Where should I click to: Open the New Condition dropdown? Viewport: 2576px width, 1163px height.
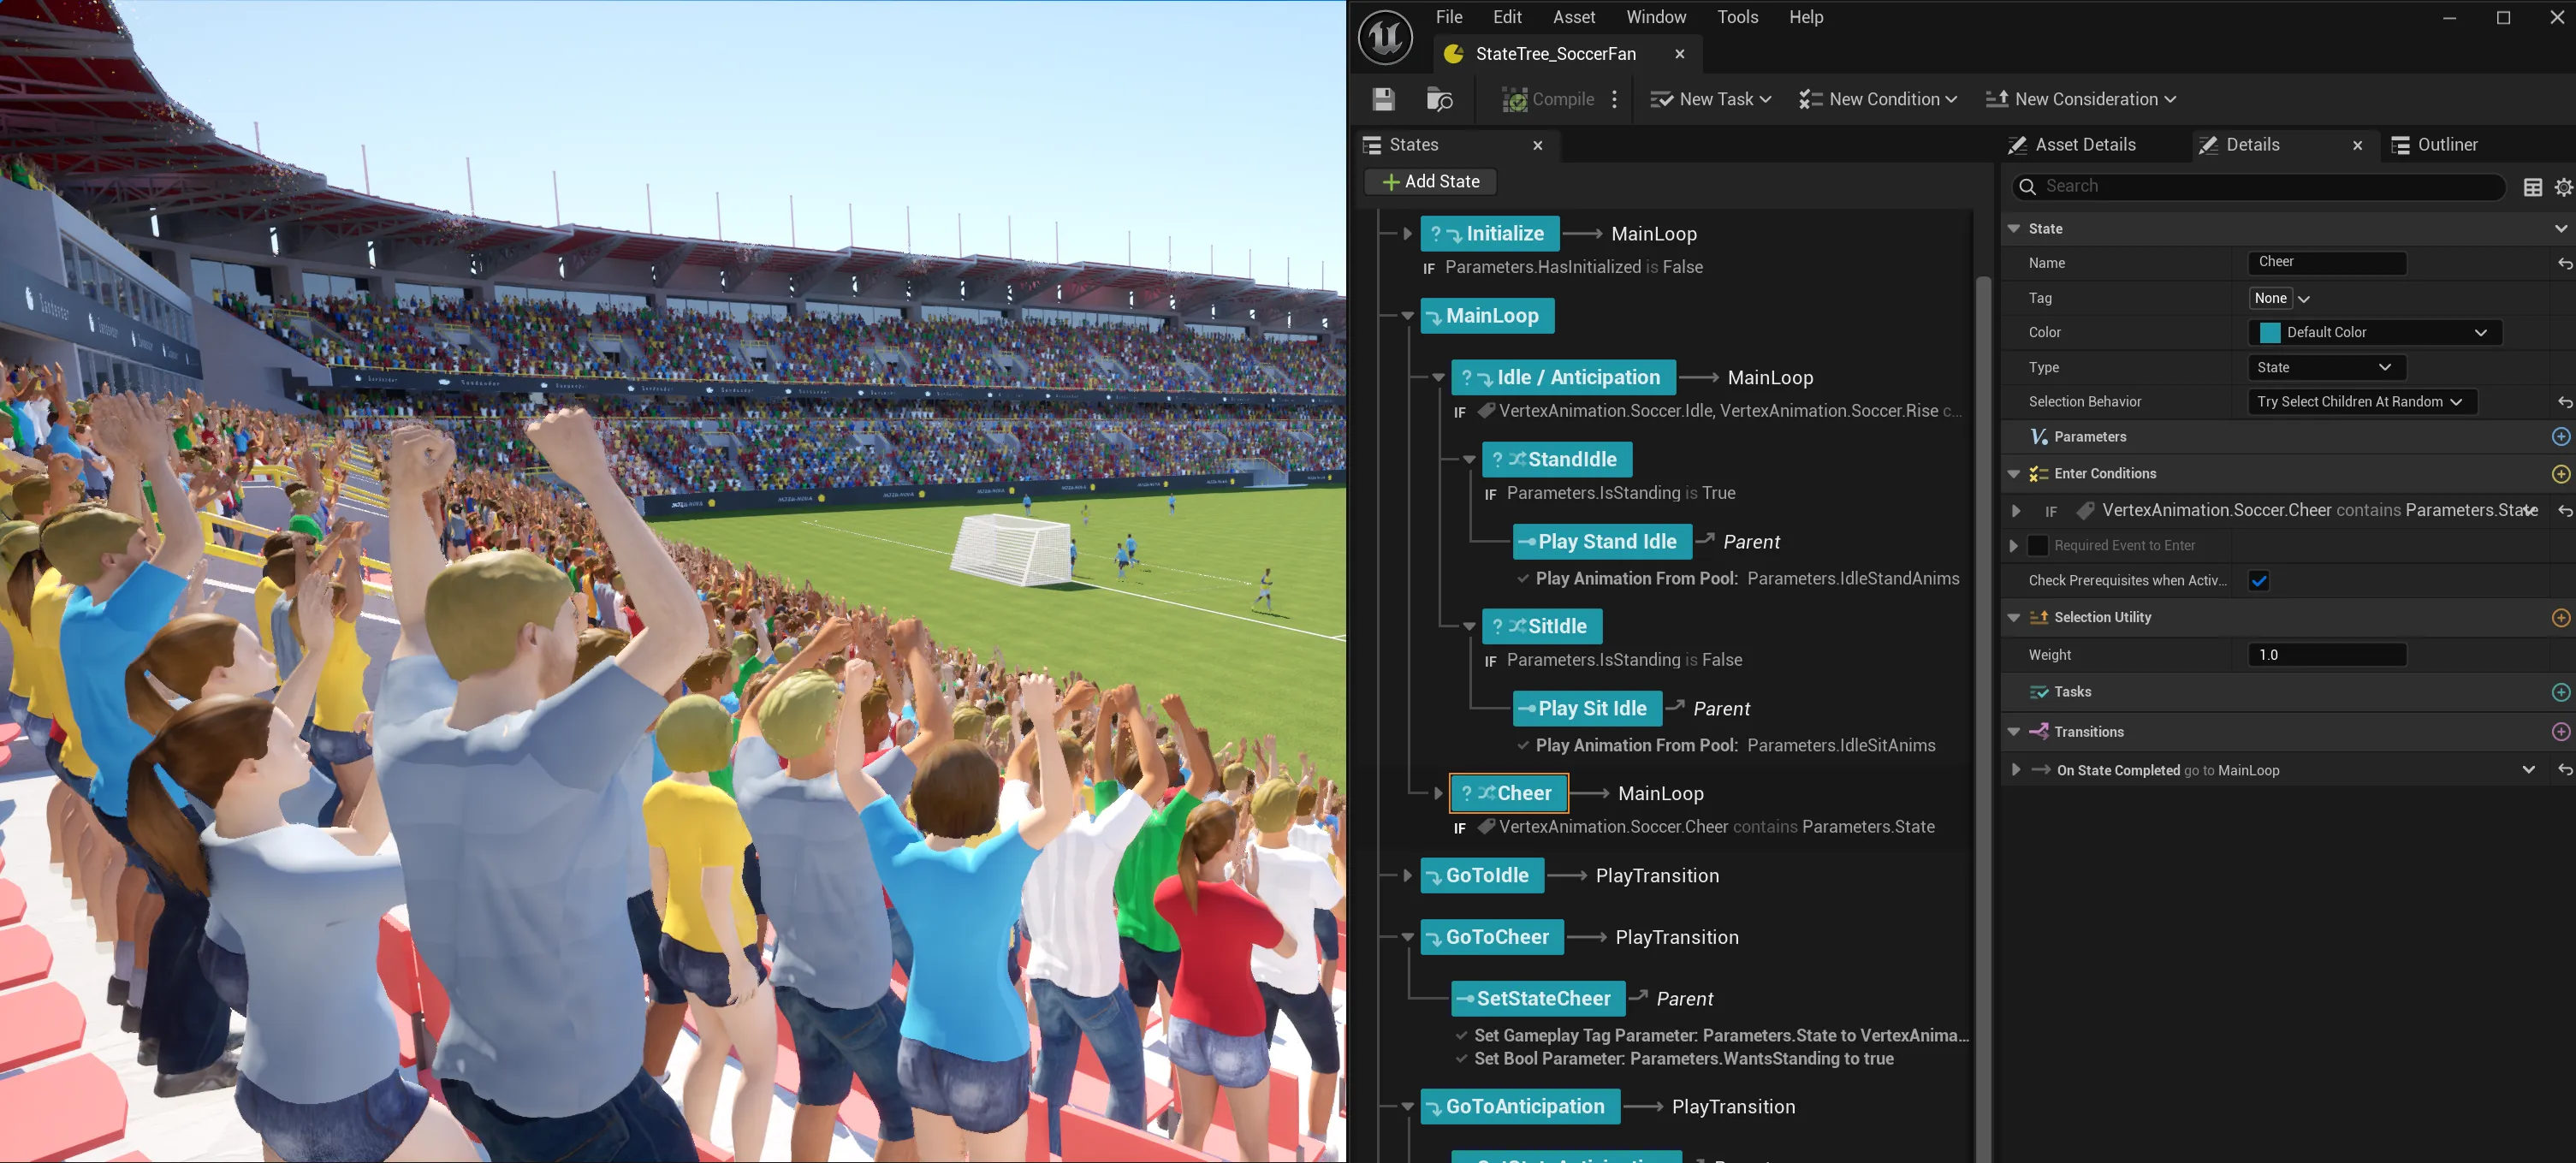1877,99
